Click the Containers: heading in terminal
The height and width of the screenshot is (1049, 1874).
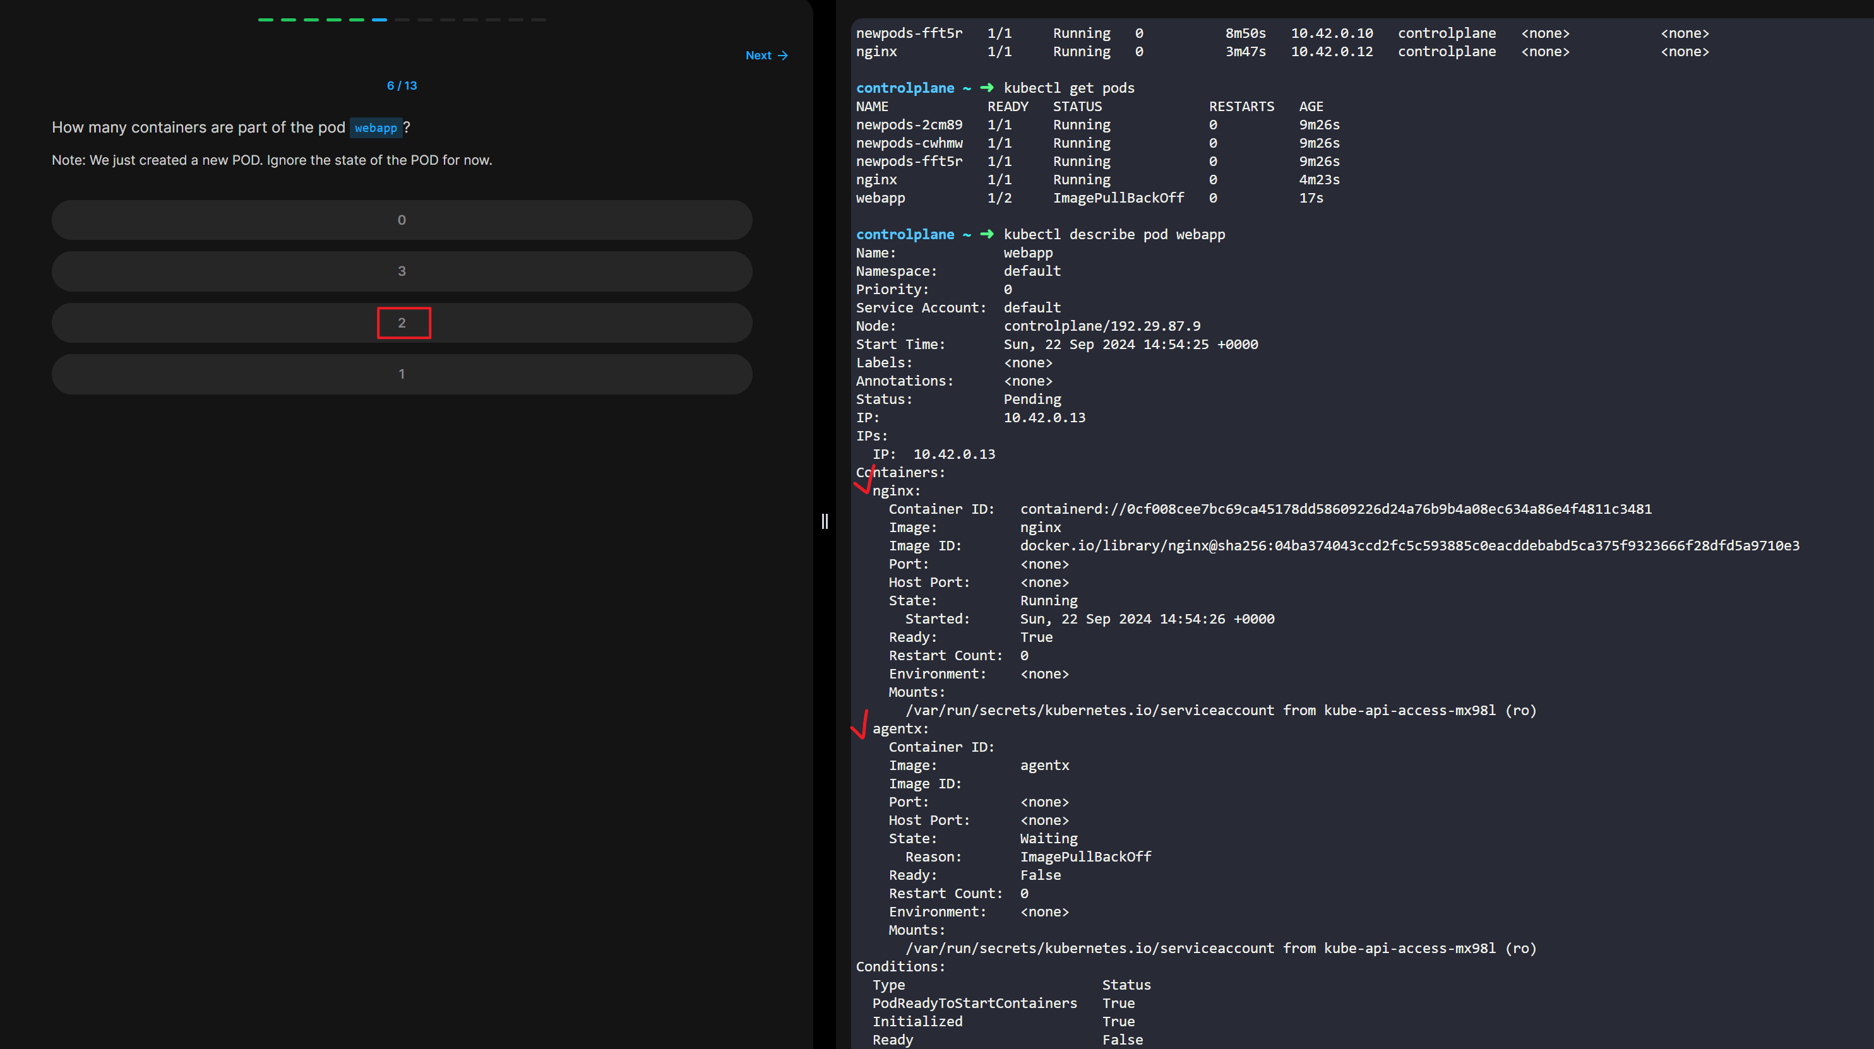coord(900,472)
